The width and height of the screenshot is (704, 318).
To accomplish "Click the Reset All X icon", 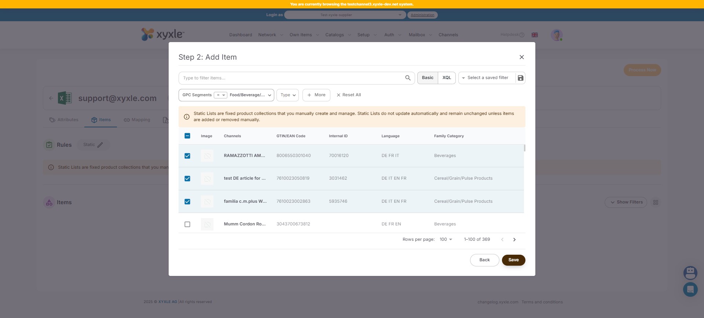I will click(338, 95).
